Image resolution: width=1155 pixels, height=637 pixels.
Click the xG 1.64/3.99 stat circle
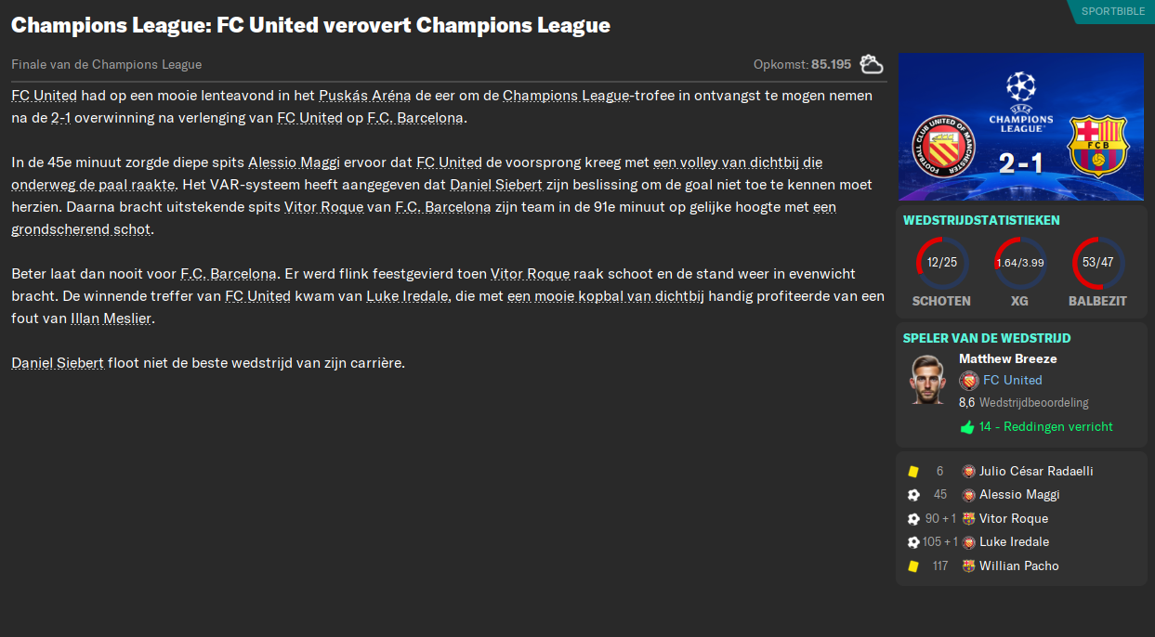[1019, 264]
